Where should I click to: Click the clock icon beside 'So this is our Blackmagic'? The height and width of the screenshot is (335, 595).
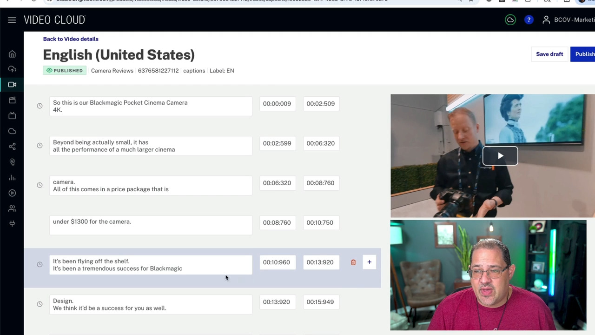pos(40,106)
